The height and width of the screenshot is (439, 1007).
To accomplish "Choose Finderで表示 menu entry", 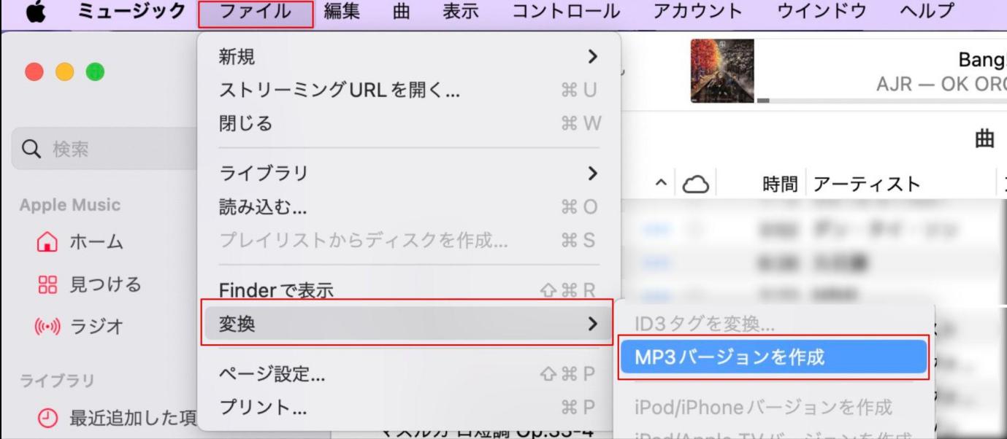I will pyautogui.click(x=409, y=290).
